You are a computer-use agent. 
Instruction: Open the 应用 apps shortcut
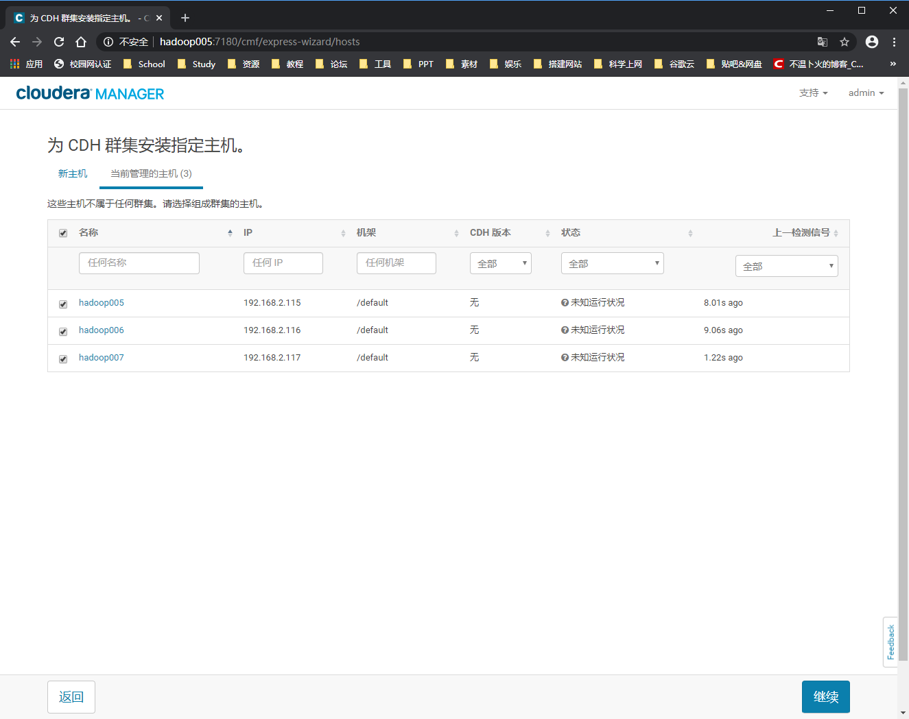27,64
